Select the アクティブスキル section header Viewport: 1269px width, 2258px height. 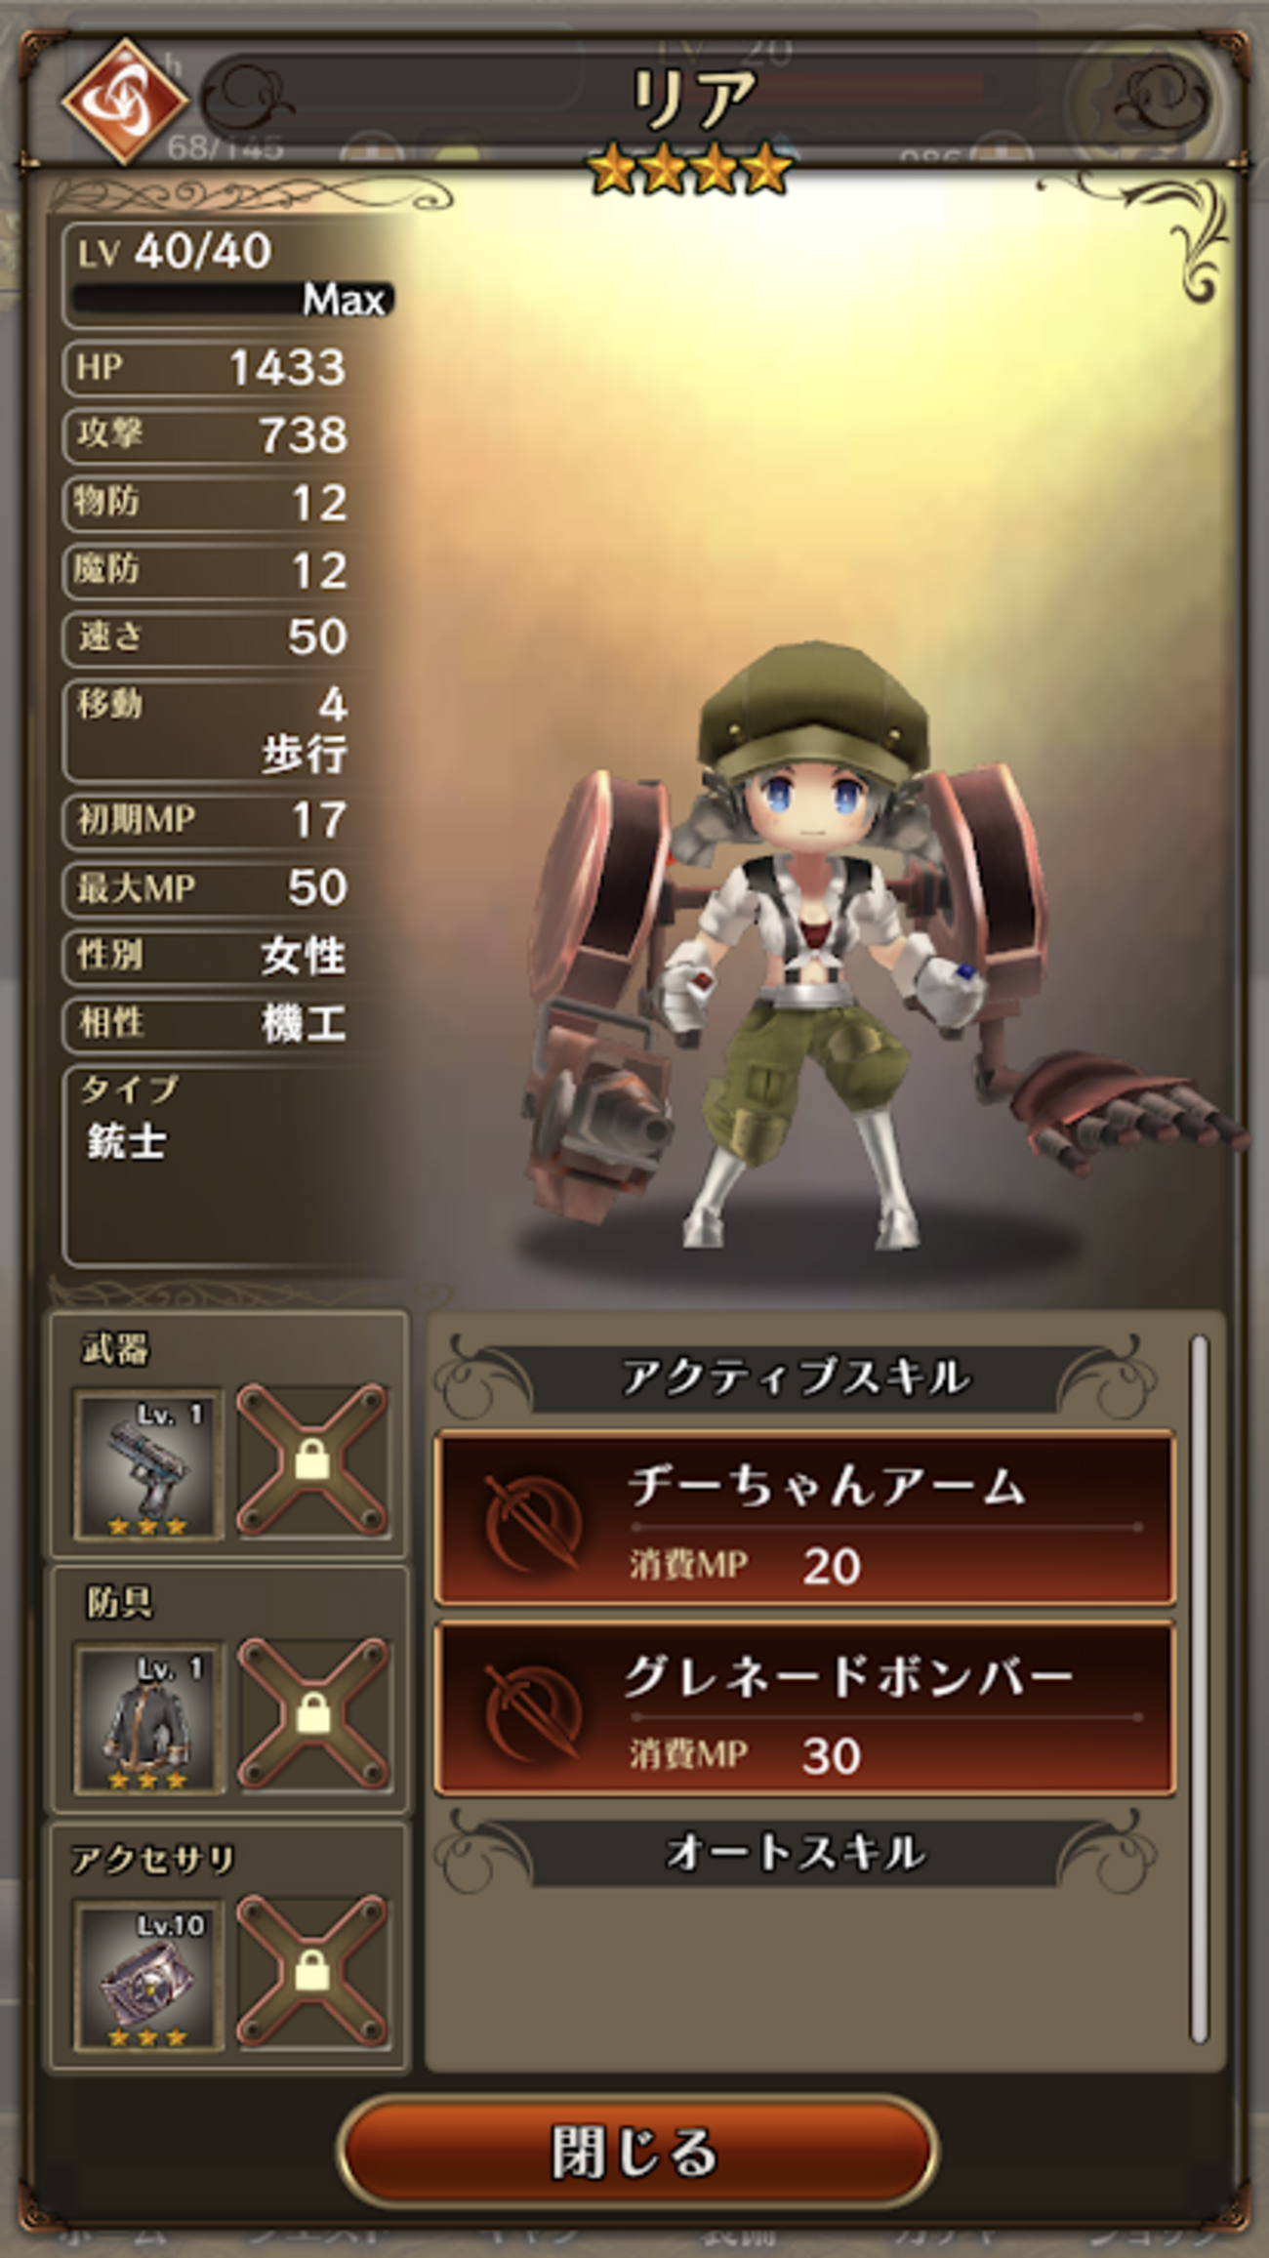[x=796, y=1377]
